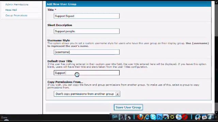Focus the Username Style field
Viewport: 218px width, 122px height.
[x=87, y=52]
